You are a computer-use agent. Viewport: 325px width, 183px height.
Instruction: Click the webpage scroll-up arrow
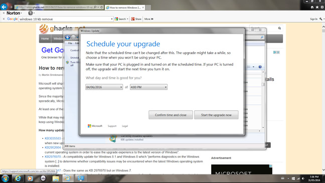(x=323, y=27)
